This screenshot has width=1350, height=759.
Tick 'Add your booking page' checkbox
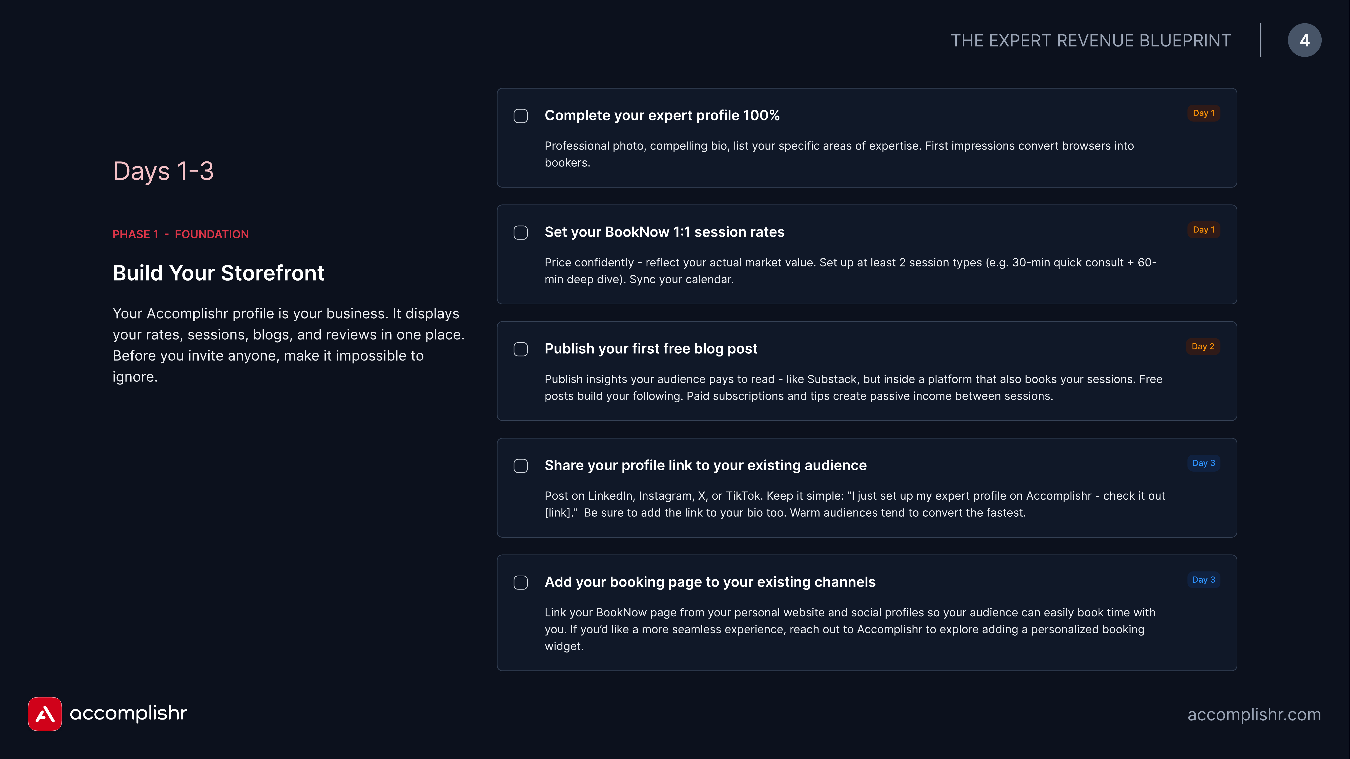pyautogui.click(x=520, y=582)
